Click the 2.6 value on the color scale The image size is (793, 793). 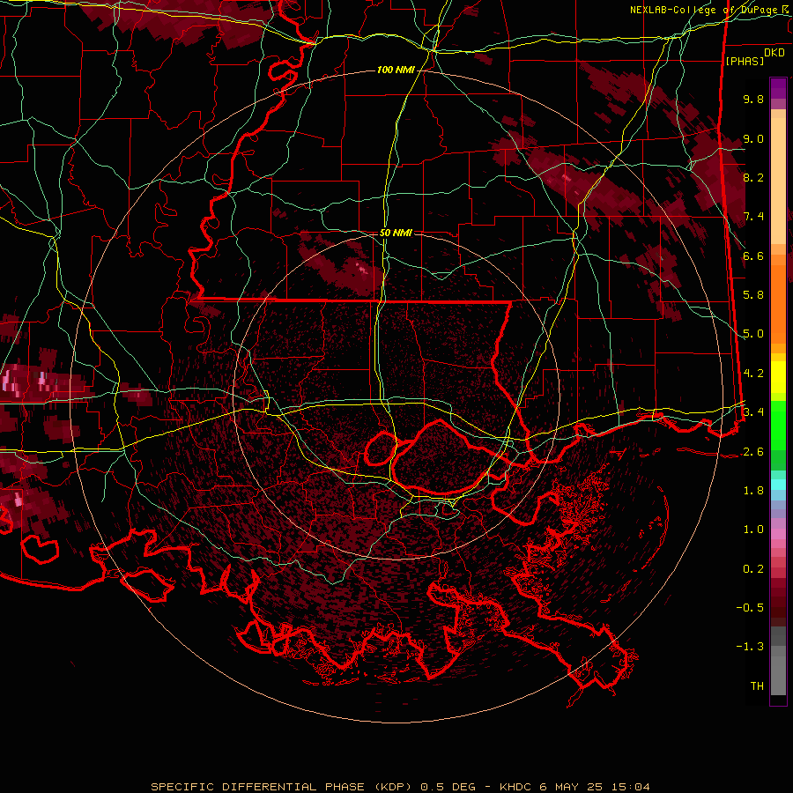point(753,451)
